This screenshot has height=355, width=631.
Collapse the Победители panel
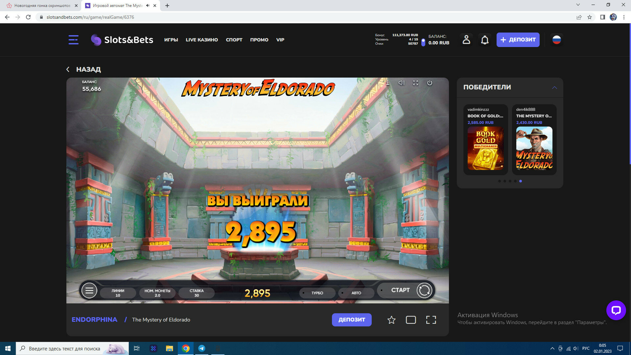(554, 87)
